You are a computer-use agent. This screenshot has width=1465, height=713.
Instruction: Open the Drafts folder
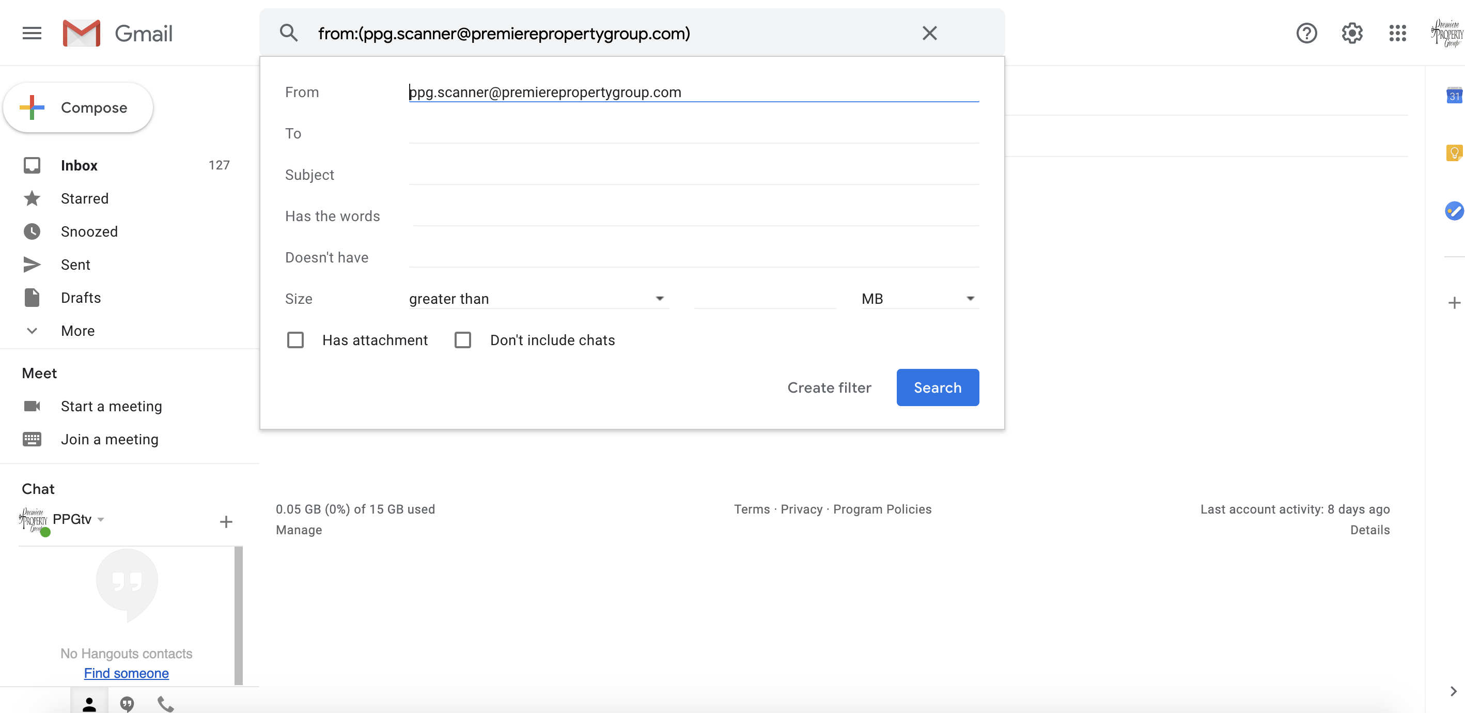click(81, 298)
